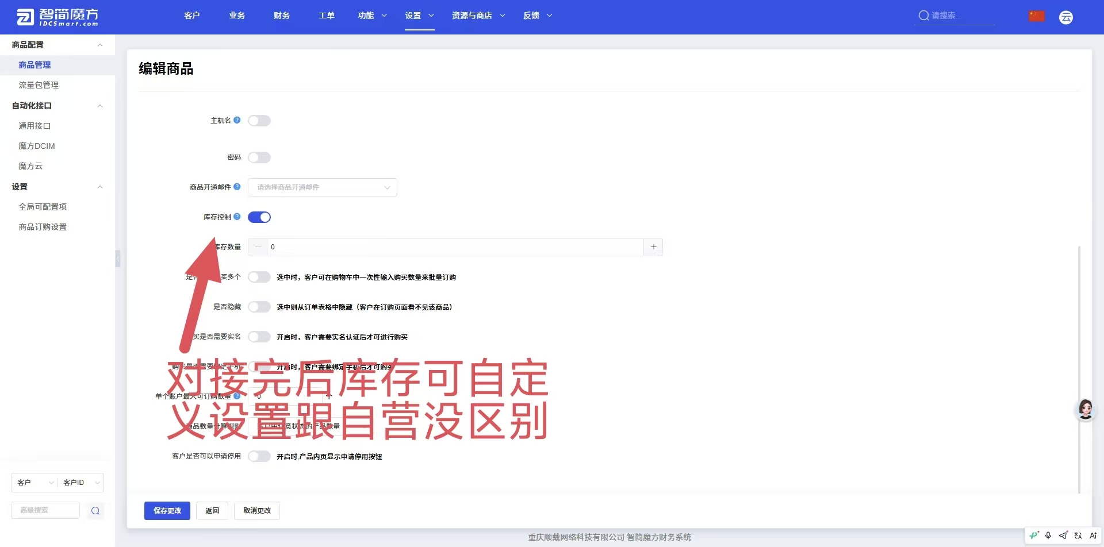Open the 客户ID dropdown in sidebar
The image size is (1104, 547).
coord(81,483)
